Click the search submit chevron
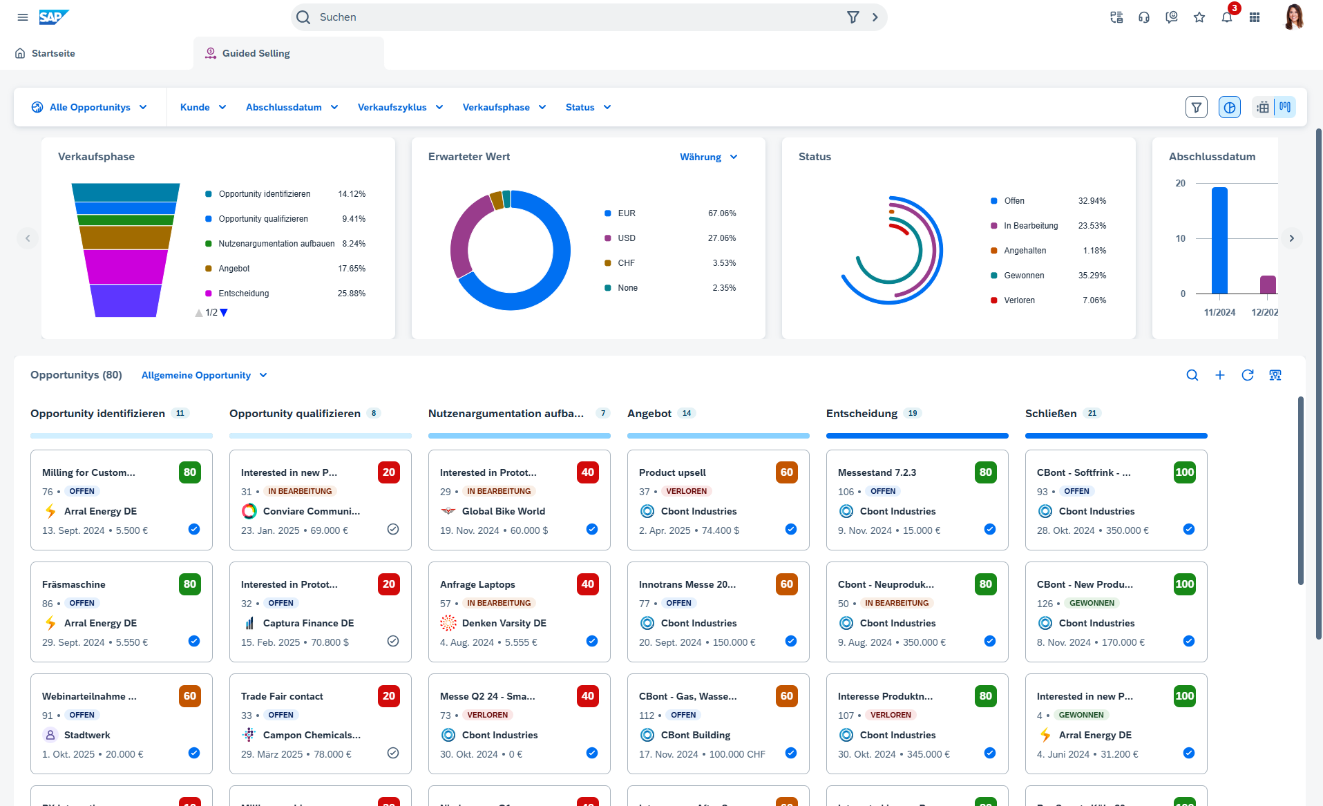The width and height of the screenshot is (1323, 806). tap(875, 17)
